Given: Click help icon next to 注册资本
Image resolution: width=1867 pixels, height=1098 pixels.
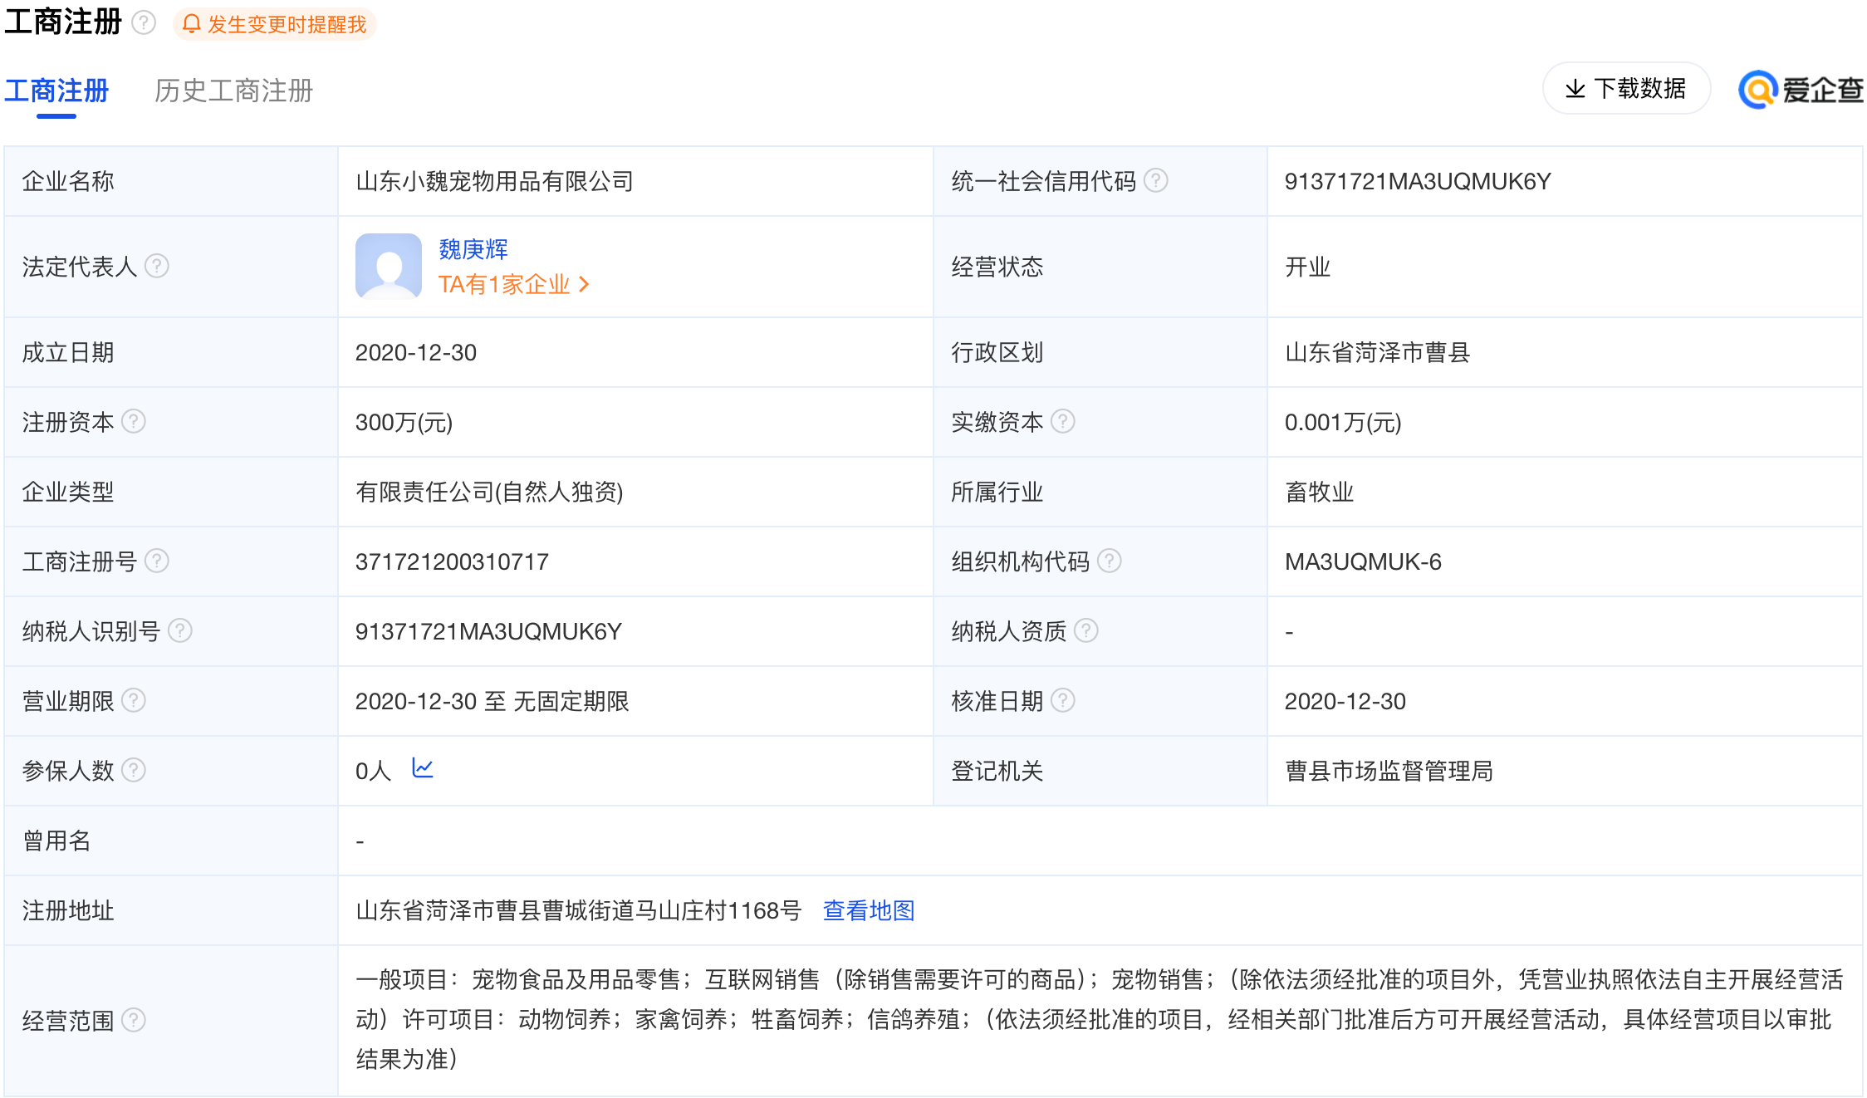Looking at the screenshot, I should click(134, 421).
